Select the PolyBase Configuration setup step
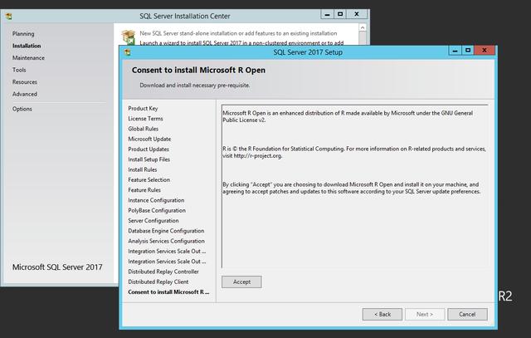Screen dimensions: 531x338 [x=157, y=211]
